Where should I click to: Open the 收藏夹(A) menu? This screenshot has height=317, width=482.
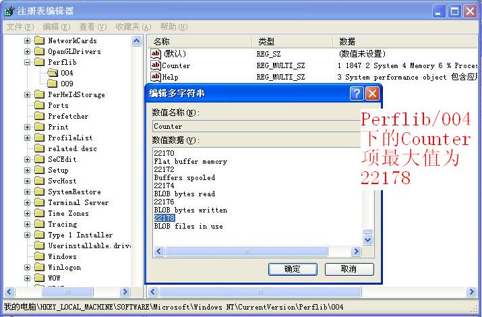click(x=133, y=27)
